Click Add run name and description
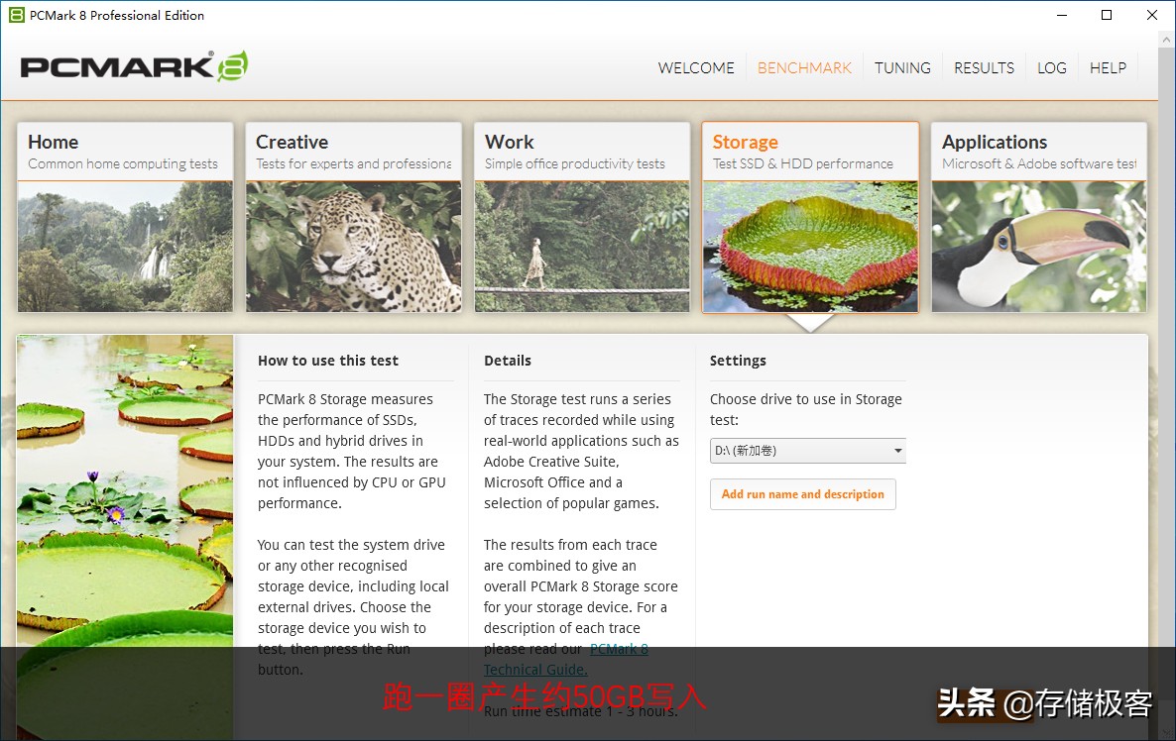The height and width of the screenshot is (741, 1176). [x=802, y=494]
